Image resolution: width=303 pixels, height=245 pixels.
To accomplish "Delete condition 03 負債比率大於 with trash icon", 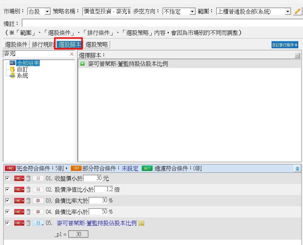I will point(28,201).
